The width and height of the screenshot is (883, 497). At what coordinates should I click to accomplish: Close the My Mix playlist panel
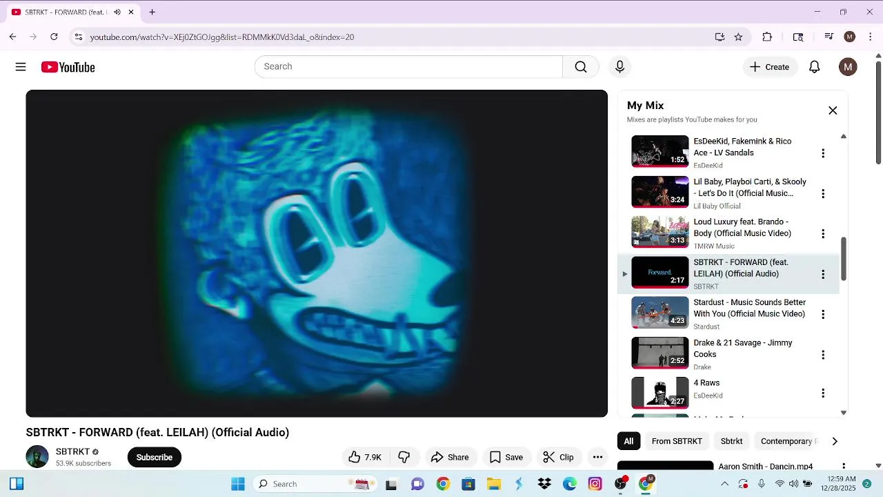coord(833,110)
